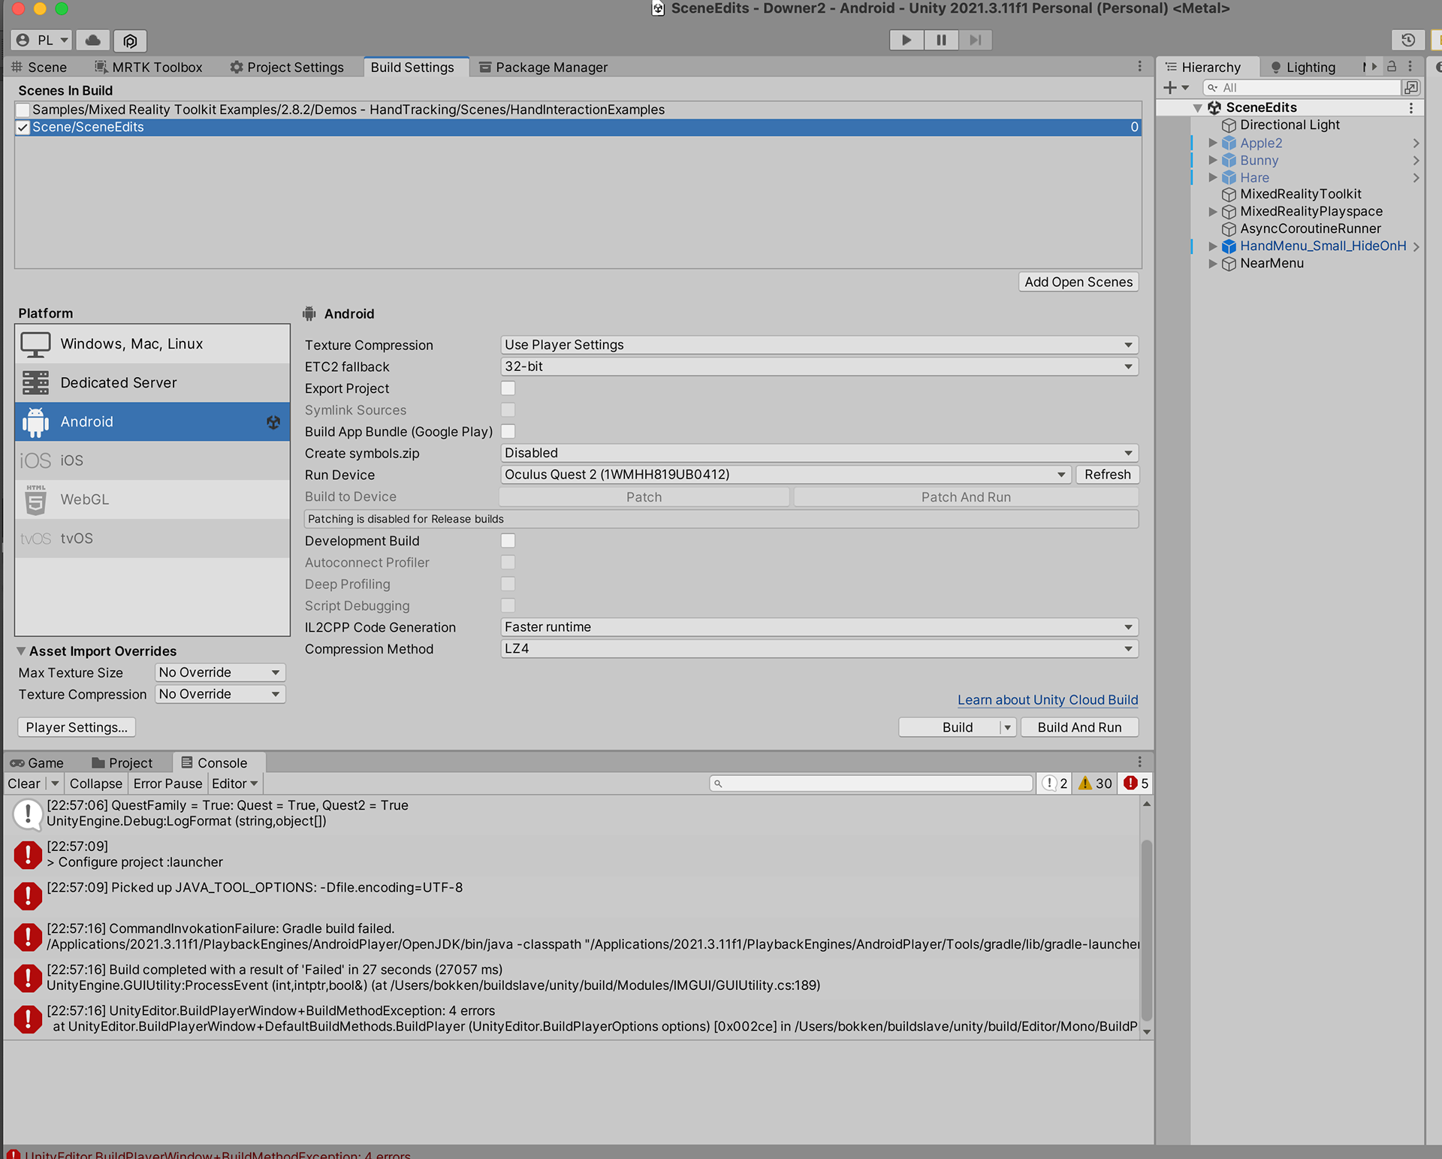This screenshot has width=1442, height=1159.
Task: Select the WebGL platform
Action: tap(152, 500)
